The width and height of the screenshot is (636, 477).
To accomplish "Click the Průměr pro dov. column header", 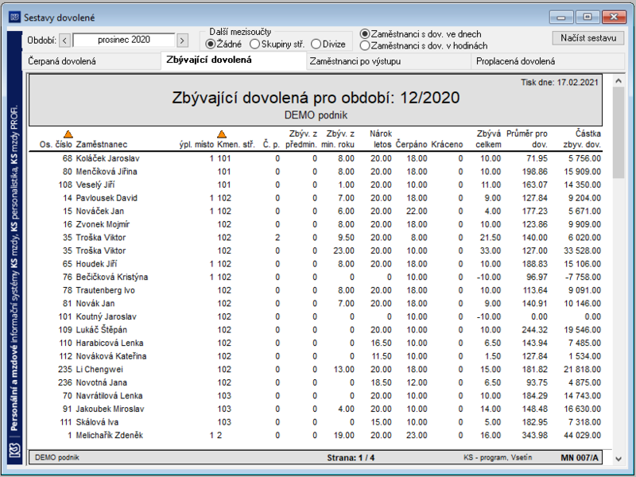I will point(527,139).
